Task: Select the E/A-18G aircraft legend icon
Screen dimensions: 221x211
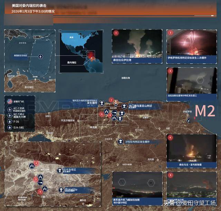Action: pos(10,127)
